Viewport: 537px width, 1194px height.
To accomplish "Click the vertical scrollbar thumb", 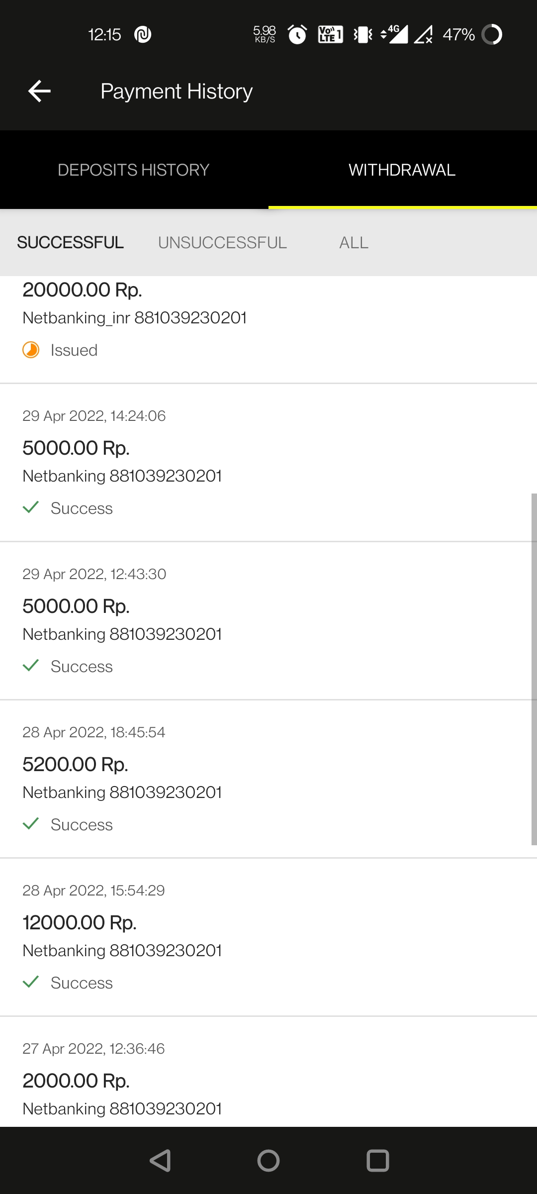I will 534,669.
